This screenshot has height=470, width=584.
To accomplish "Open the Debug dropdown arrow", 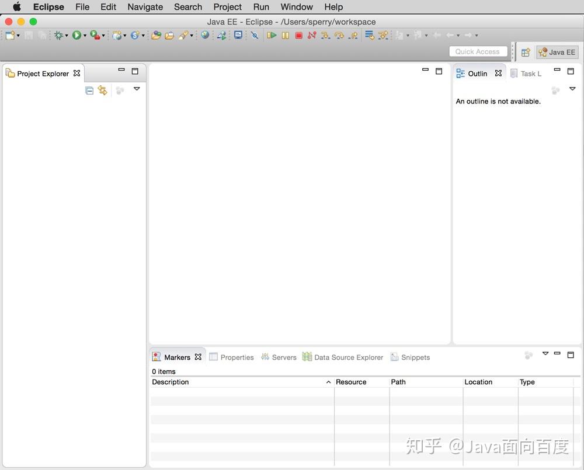I will pyautogui.click(x=67, y=36).
